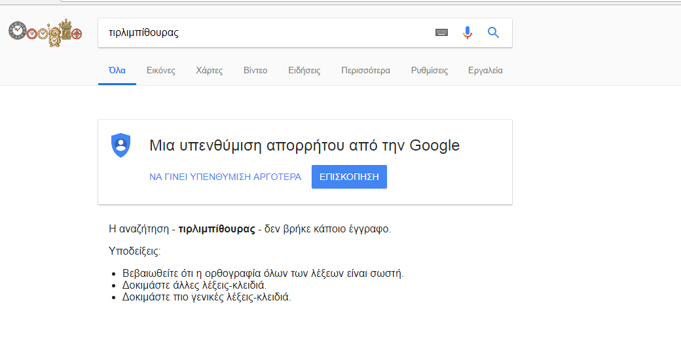Start voice search with the microphone
Screen dimensions: 681x345
coord(467,33)
